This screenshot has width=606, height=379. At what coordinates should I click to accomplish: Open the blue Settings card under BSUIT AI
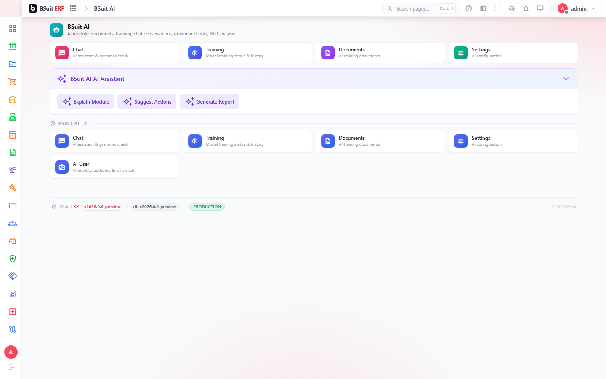pos(513,141)
